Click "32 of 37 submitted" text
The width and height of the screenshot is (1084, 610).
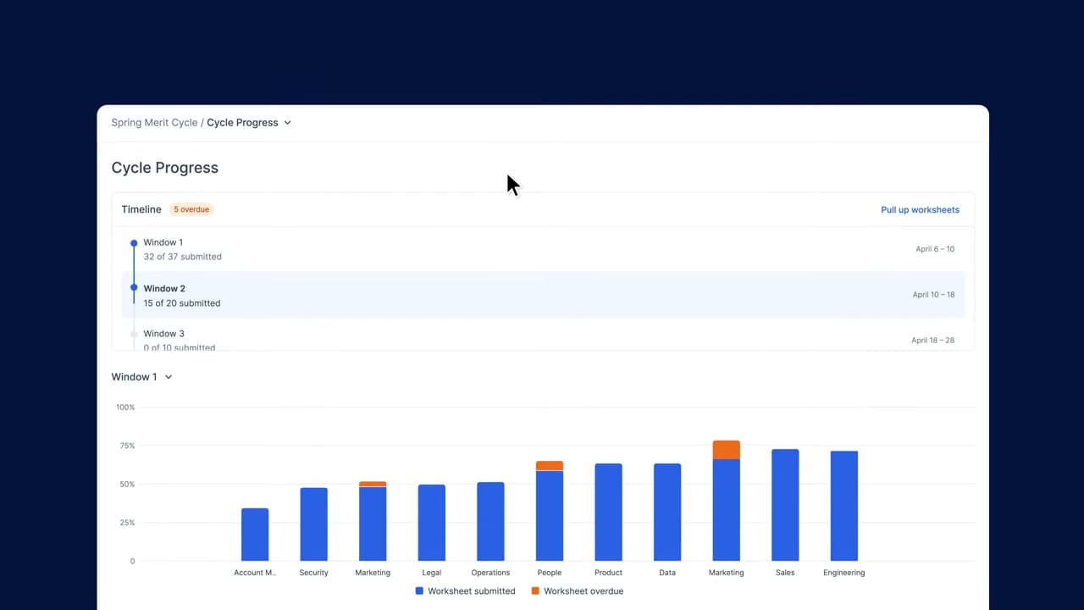183,257
